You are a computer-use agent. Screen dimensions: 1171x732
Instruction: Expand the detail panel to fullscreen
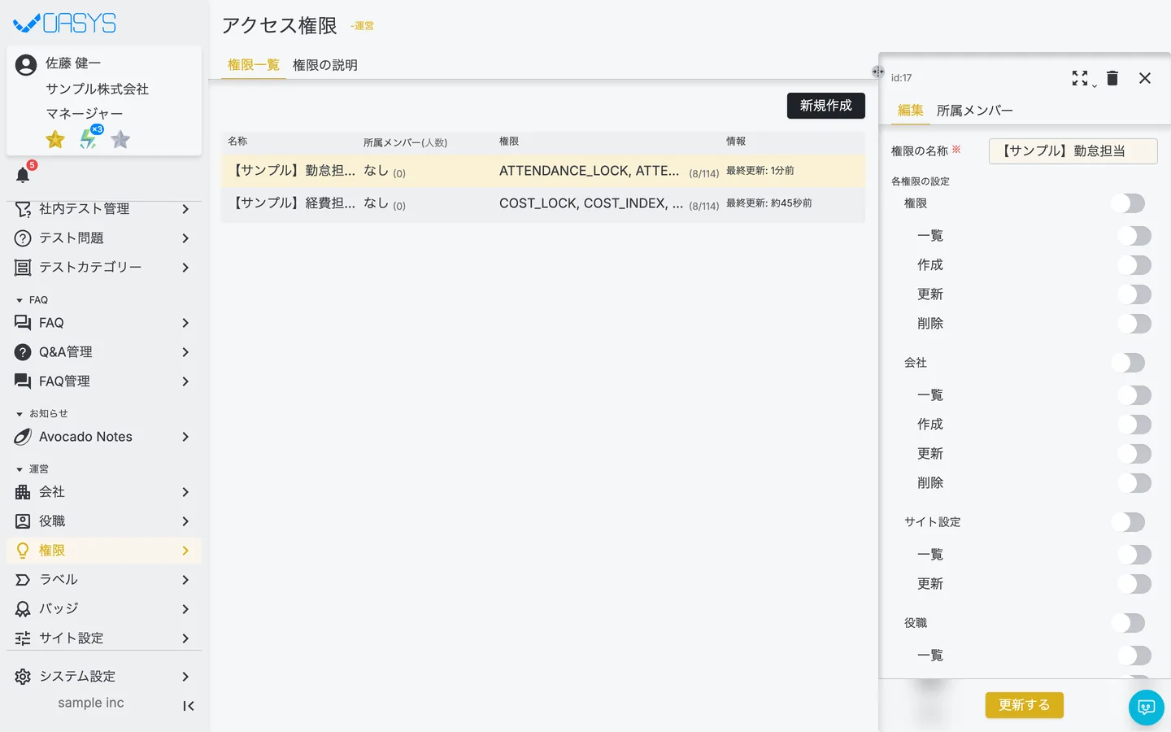point(1080,78)
